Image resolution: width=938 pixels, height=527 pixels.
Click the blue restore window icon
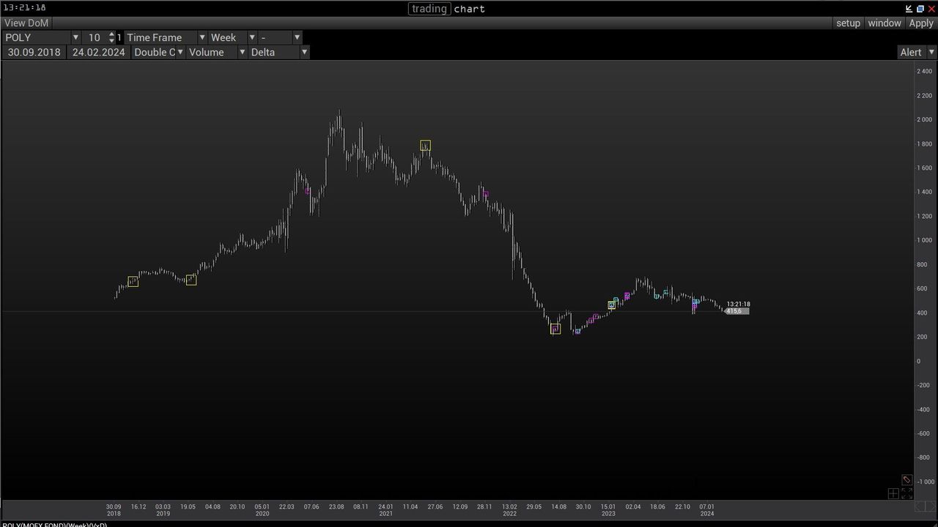(920, 9)
